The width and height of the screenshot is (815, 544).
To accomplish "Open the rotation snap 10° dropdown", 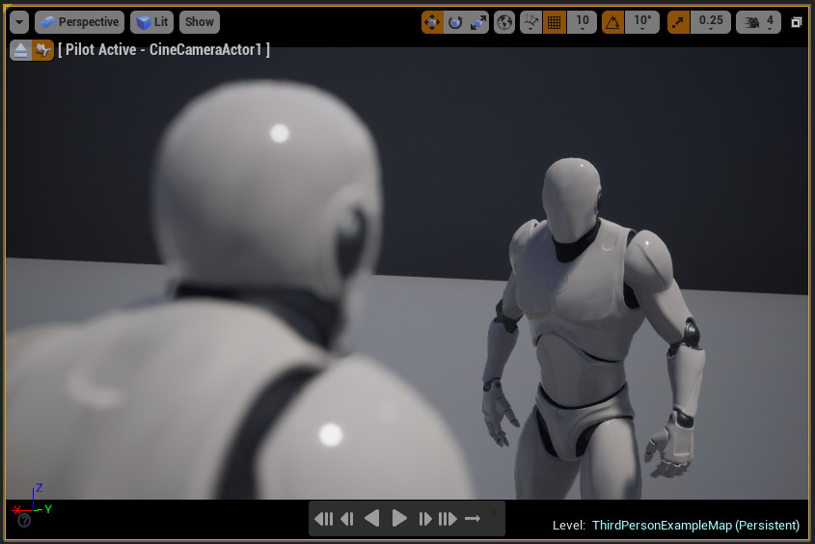I will click(x=641, y=22).
